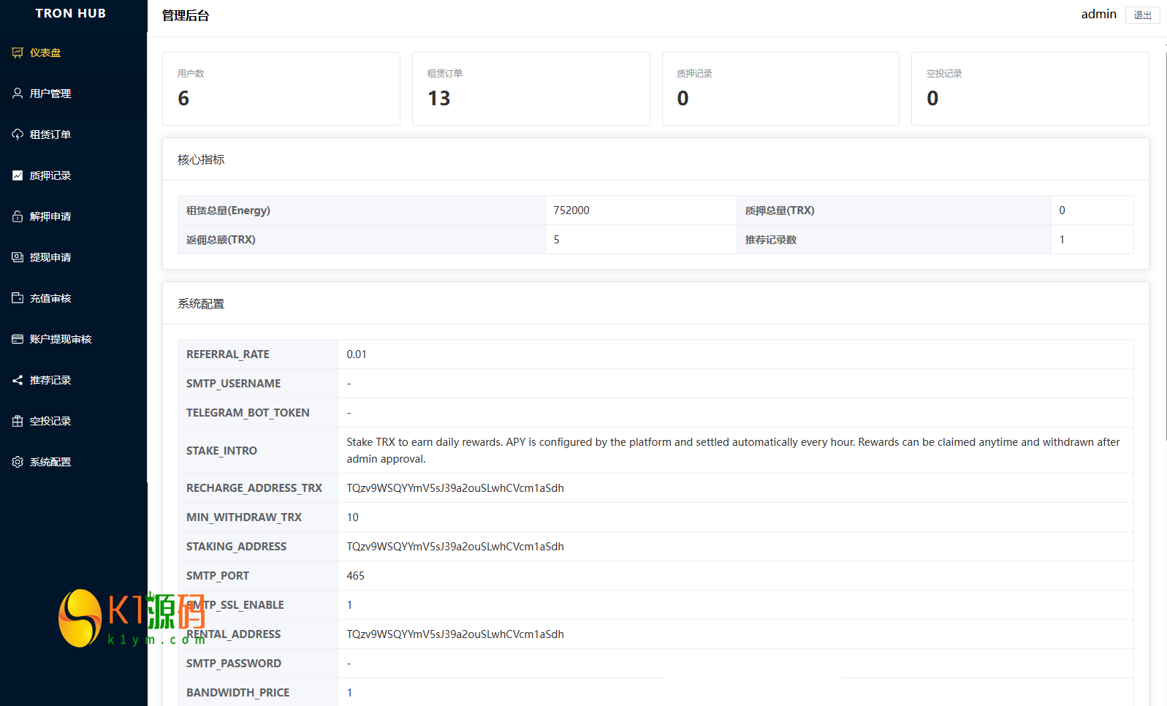This screenshot has width=1167, height=706.
Task: Click the 质押记录 chart icon
Action: coord(18,175)
